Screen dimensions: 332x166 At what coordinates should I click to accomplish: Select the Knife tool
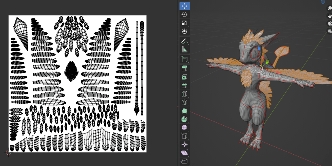click(x=184, y=102)
